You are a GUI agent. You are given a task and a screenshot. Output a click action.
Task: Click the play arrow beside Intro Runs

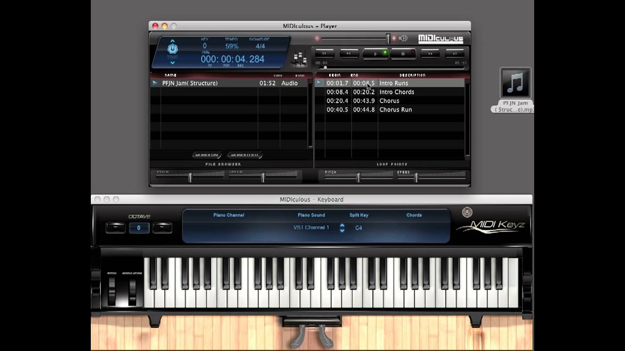point(319,83)
